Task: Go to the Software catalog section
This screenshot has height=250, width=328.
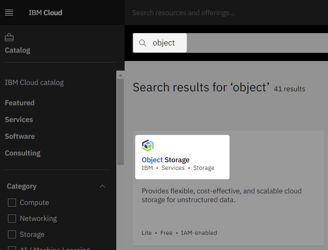Action: click(x=20, y=136)
